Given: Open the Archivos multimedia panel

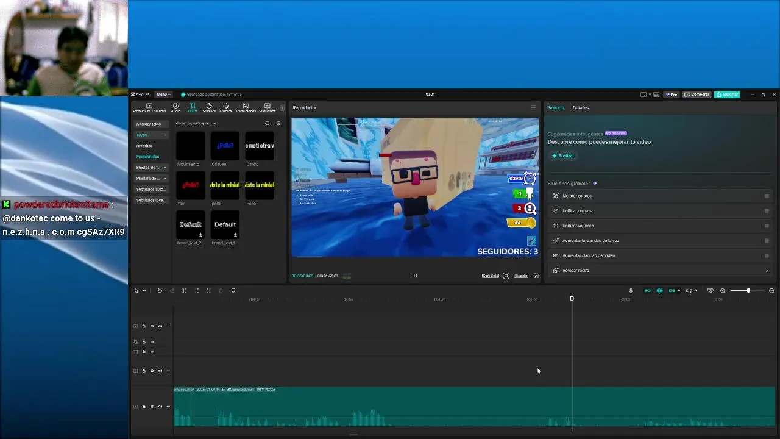Looking at the screenshot, I should click(x=149, y=108).
